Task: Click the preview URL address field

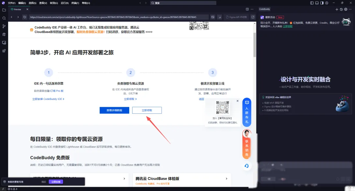Action: [118, 17]
